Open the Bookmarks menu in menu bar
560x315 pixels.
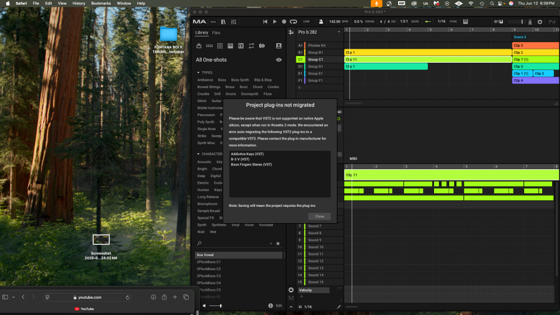101,3
